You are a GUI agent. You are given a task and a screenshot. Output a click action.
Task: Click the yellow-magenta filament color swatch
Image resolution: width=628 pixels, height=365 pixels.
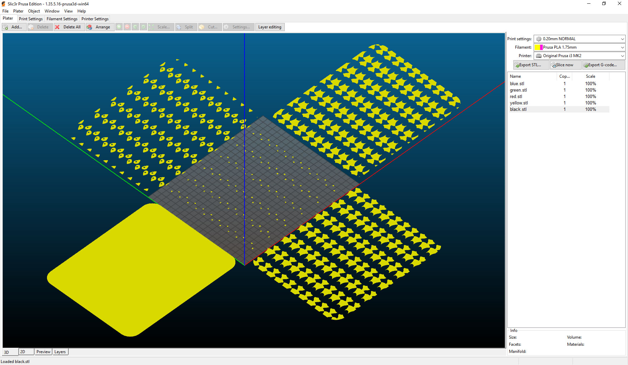tap(538, 47)
